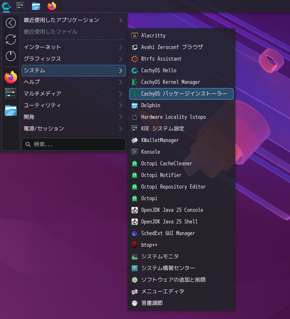Open CachyOS Kernel Manager icon
The width and height of the screenshot is (290, 319).
coord(135,82)
